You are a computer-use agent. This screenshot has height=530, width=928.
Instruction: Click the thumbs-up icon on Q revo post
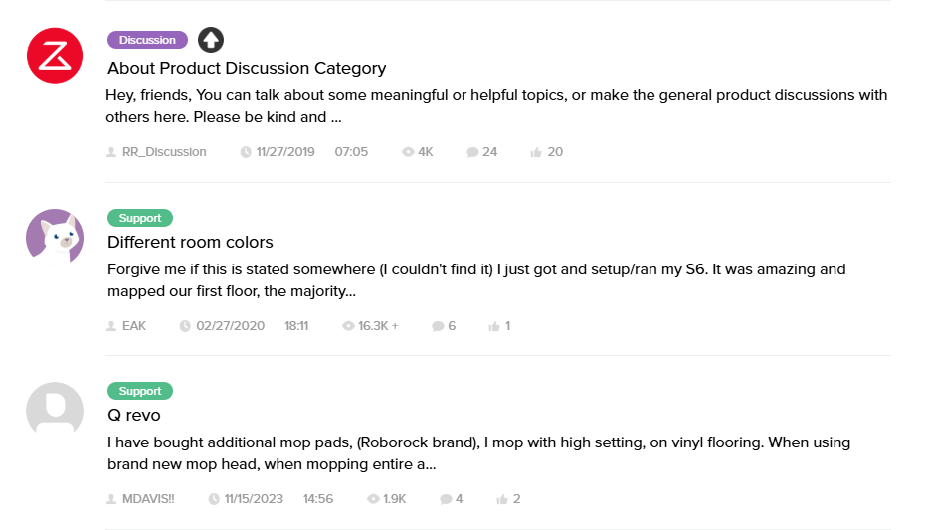coord(502,499)
